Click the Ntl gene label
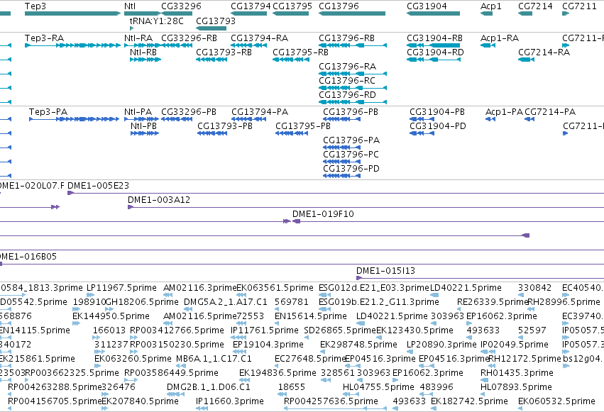The image size is (604, 412). [x=130, y=6]
